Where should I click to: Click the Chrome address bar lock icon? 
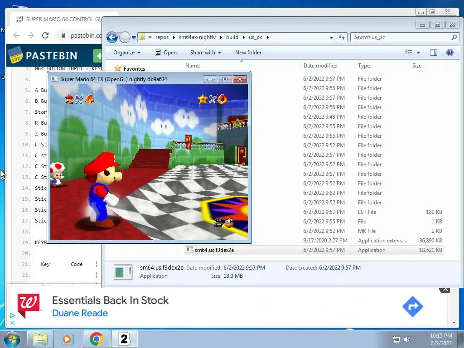coord(63,35)
